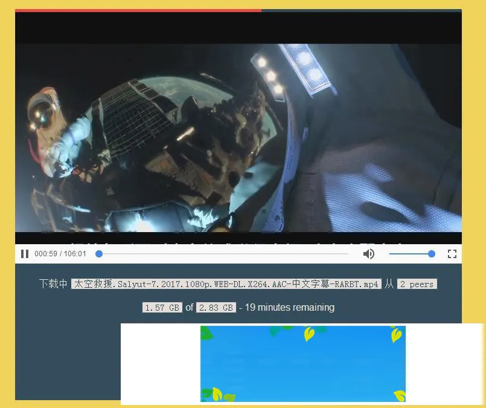Screen dimensions: 486x408
Task: Click the 2.83 GB total size
Action: click(x=216, y=307)
